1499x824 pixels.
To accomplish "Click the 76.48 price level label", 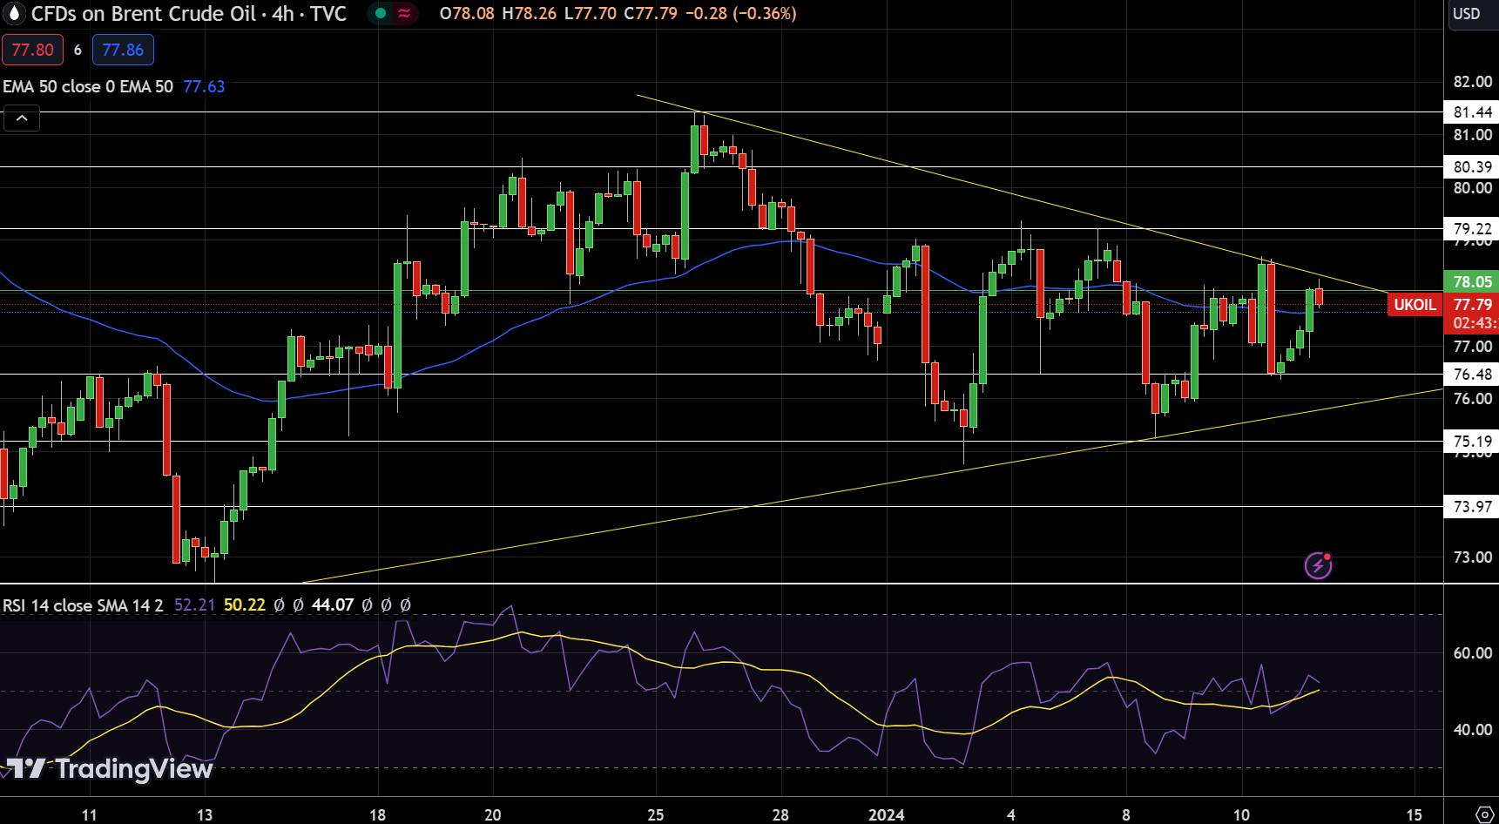I will [1472, 374].
